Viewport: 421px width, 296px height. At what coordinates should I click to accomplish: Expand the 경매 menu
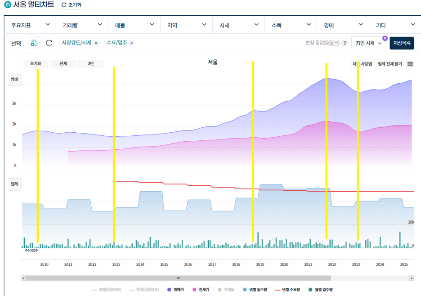point(343,25)
